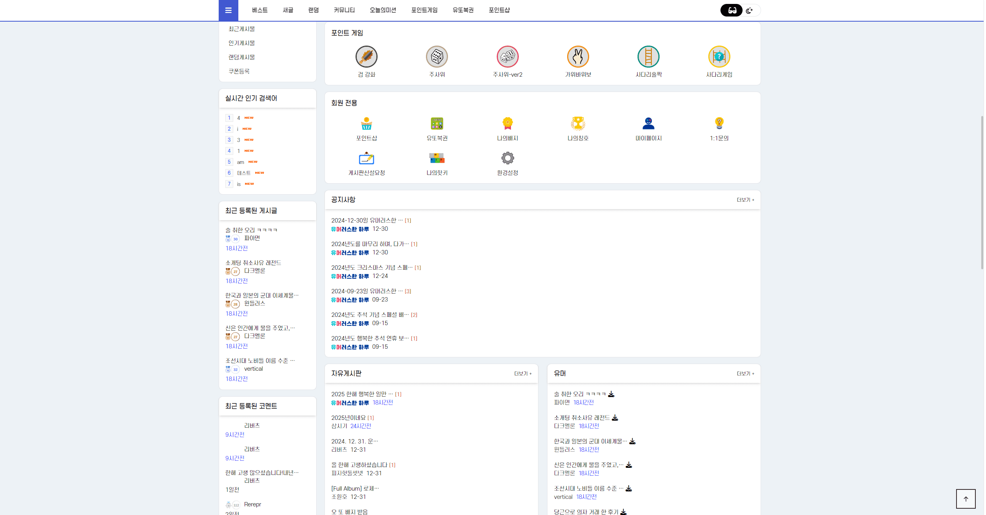Expand 공지사항 with 더보기 +
The image size is (986, 515).
[x=745, y=200]
